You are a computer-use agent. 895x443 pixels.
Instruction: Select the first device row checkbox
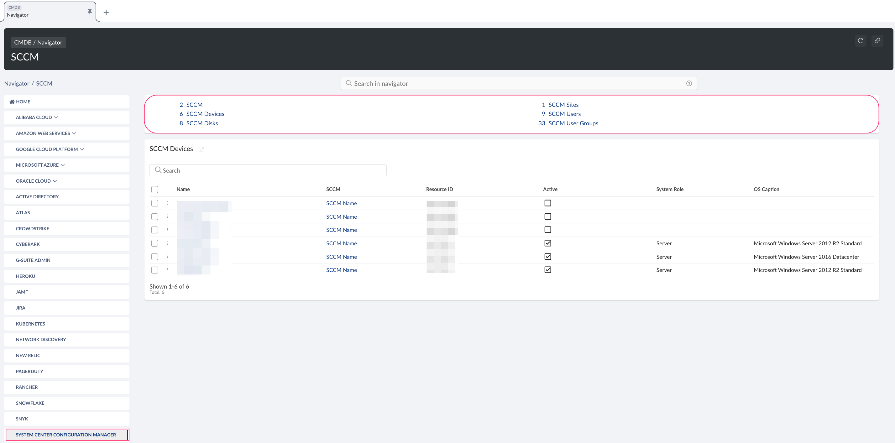[154, 203]
